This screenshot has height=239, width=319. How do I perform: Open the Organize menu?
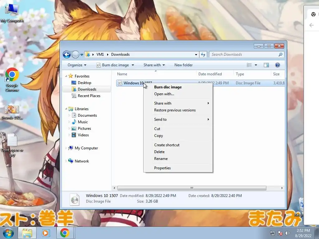coord(77,65)
